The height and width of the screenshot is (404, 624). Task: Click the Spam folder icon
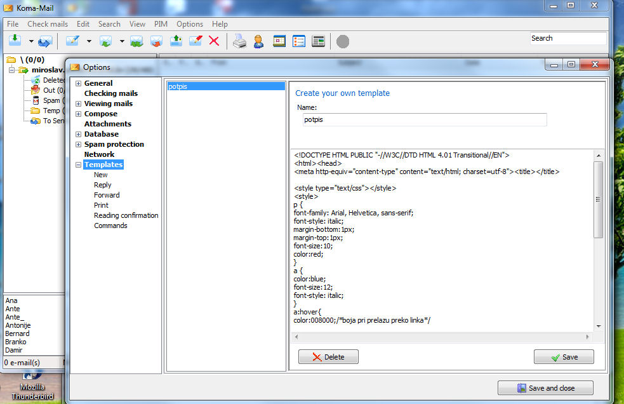click(36, 100)
